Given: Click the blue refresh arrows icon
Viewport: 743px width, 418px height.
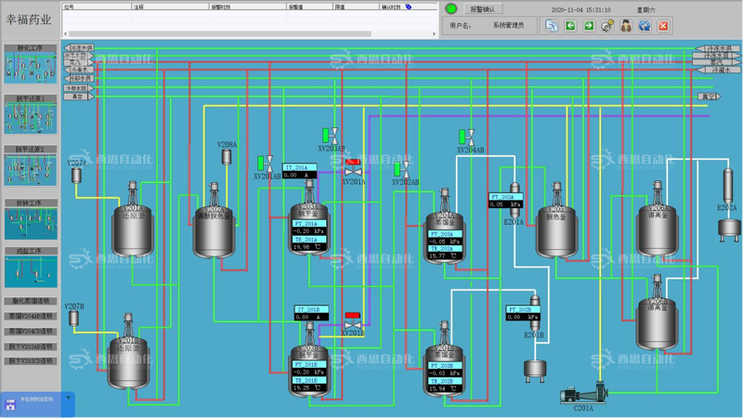Looking at the screenshot, I should [645, 26].
